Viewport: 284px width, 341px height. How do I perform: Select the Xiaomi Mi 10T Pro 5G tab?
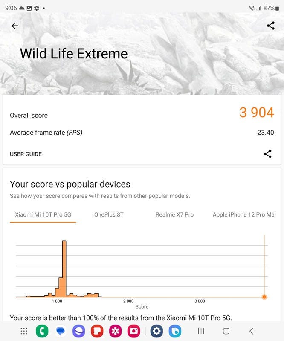(x=43, y=215)
